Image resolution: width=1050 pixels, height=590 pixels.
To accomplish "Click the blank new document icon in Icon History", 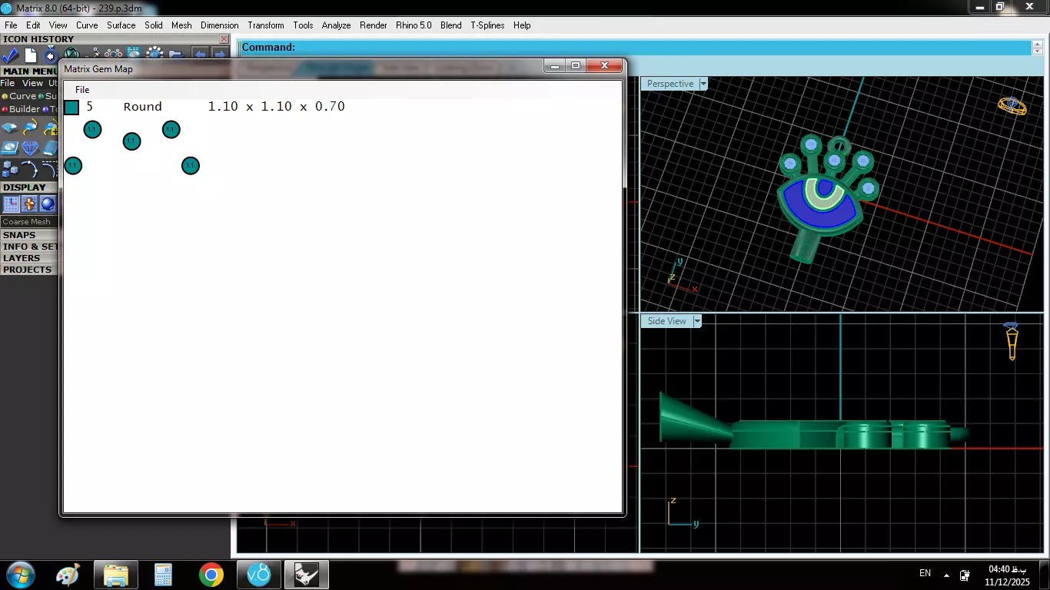I will [x=31, y=55].
